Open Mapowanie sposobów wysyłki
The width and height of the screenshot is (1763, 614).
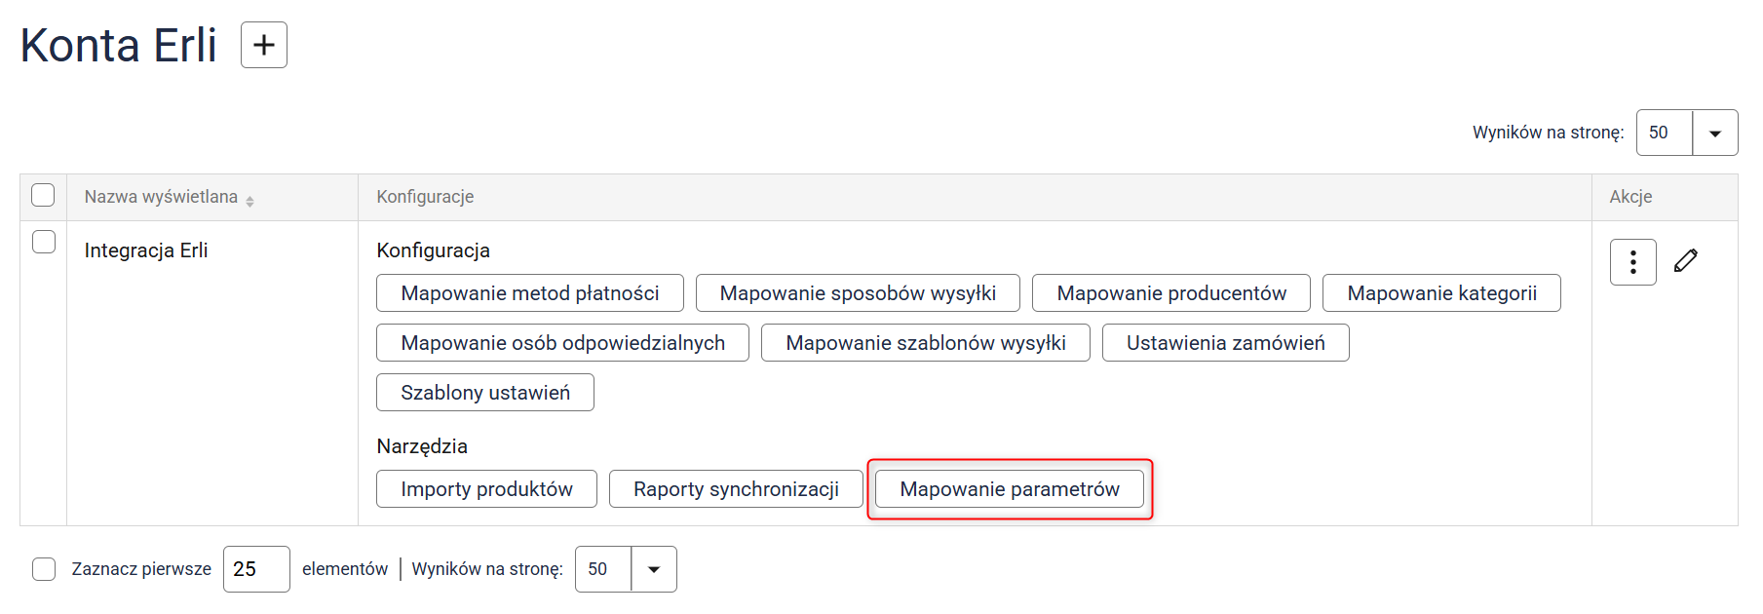(x=858, y=293)
